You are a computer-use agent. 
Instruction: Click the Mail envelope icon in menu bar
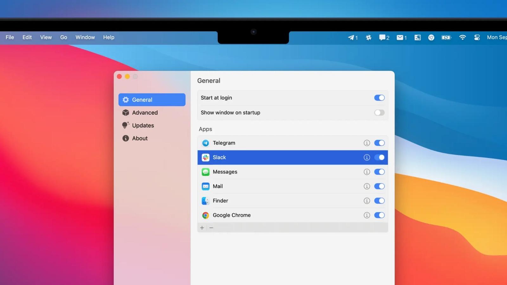tap(401, 37)
